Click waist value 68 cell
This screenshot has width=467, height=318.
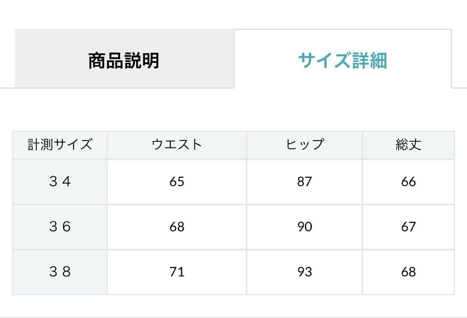click(x=177, y=227)
